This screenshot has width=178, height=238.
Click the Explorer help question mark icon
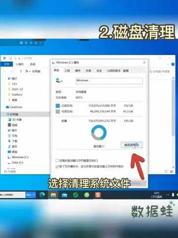pos(173,64)
